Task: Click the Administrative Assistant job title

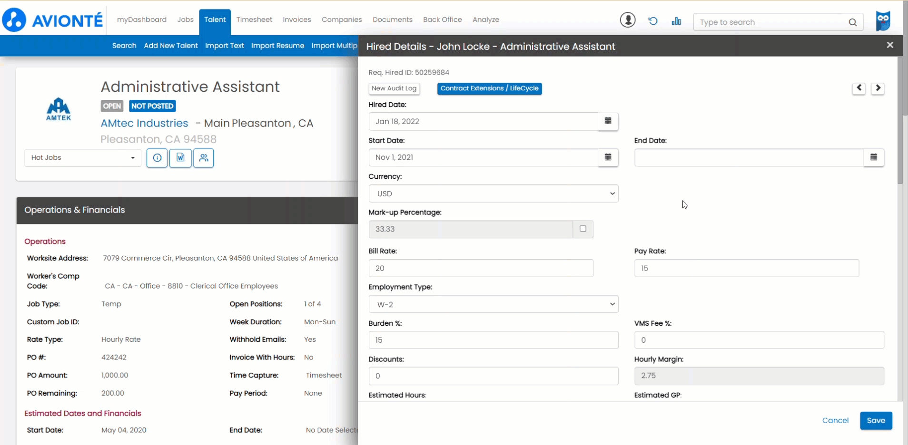Action: coord(190,87)
